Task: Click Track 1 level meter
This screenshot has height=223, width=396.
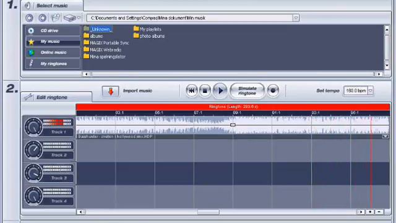Action: [58, 123]
